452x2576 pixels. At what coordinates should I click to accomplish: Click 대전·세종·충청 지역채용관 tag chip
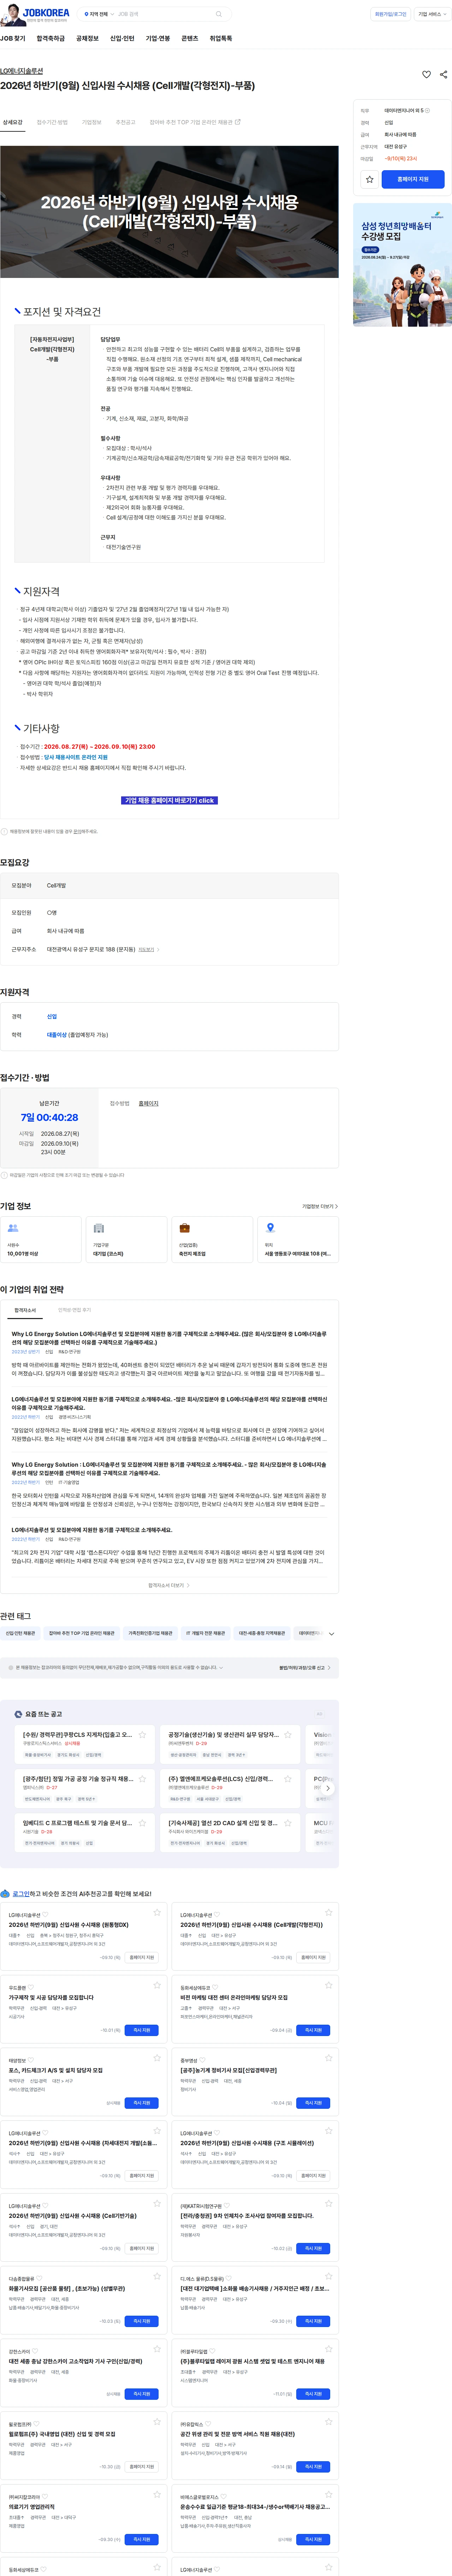(262, 1633)
